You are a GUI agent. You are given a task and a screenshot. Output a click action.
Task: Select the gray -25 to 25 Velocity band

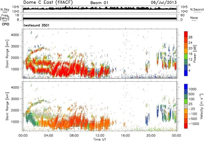pos(186,106)
